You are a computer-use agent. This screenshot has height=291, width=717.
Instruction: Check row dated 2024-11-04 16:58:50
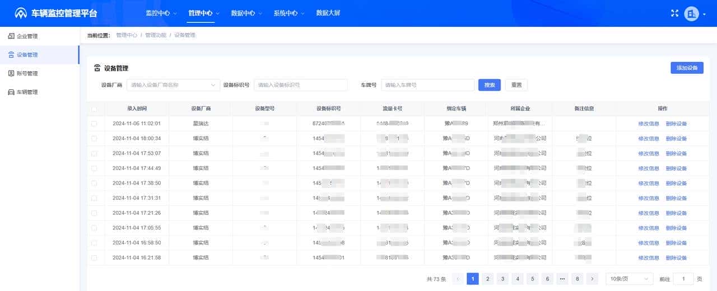[94, 243]
